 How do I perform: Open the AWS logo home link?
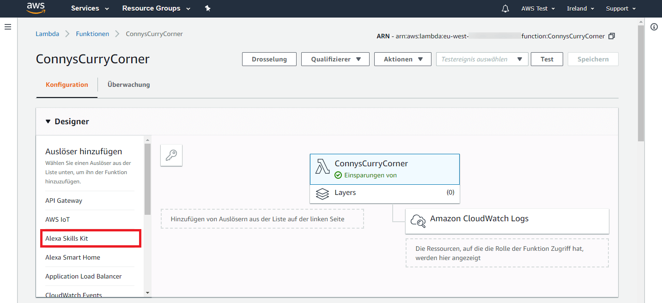click(x=36, y=8)
